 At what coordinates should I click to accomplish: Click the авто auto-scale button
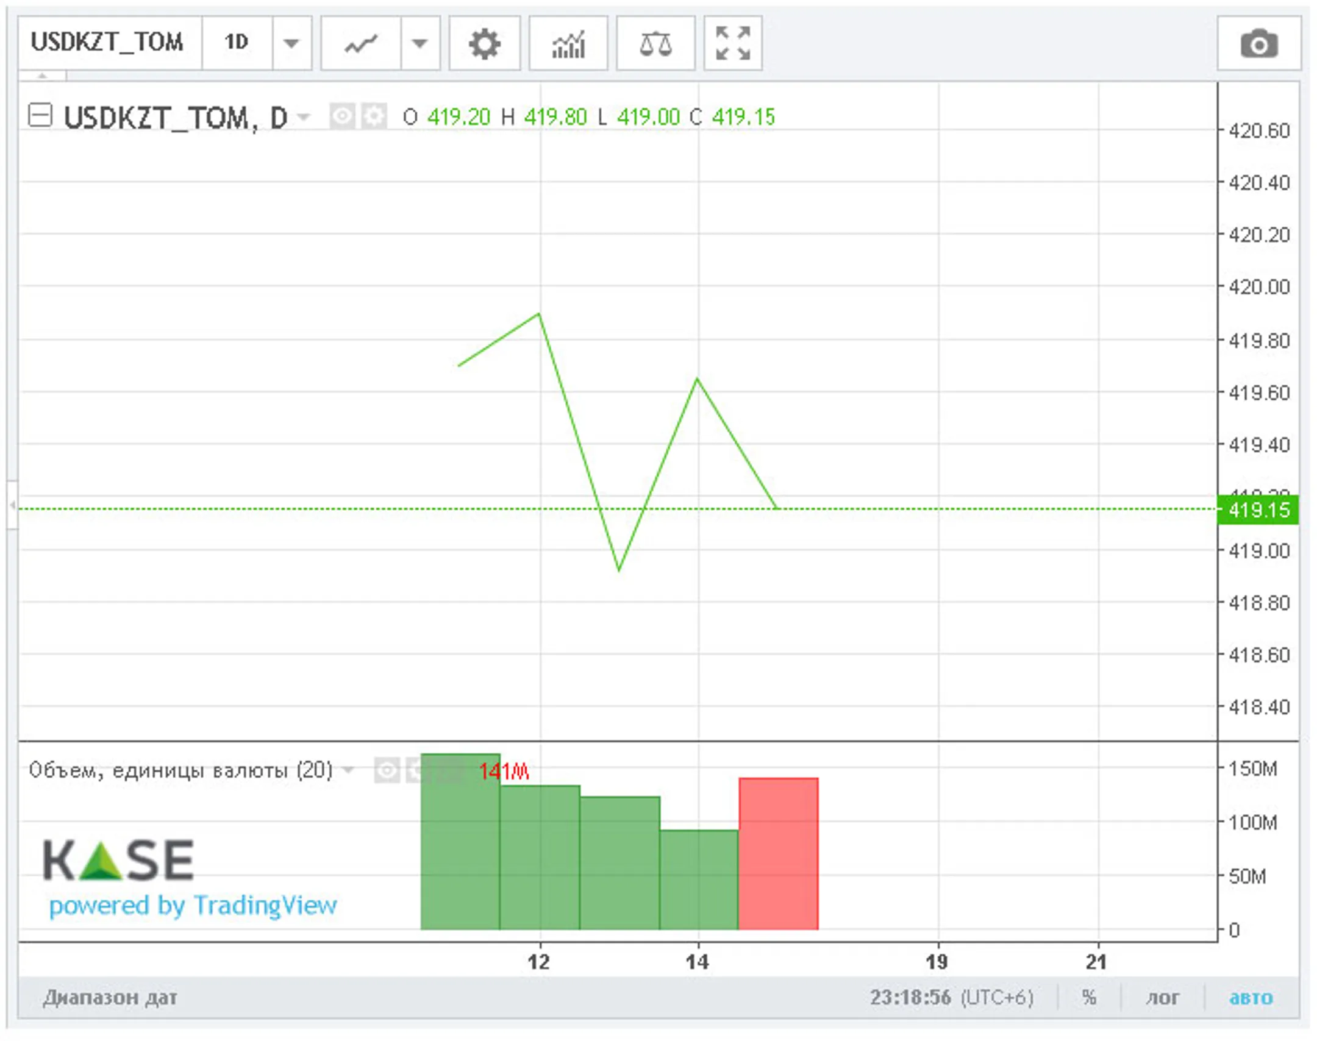tap(1251, 998)
